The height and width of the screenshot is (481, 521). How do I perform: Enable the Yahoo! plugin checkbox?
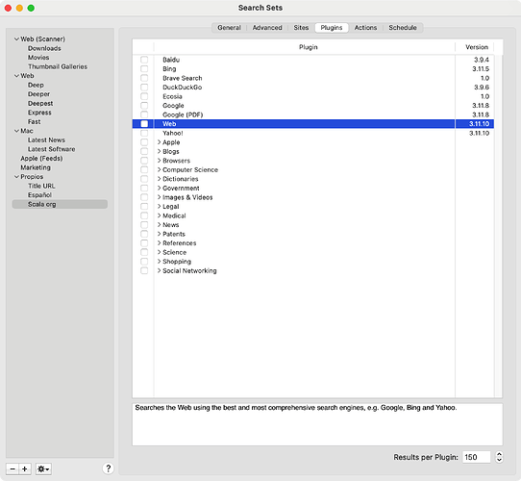[144, 133]
